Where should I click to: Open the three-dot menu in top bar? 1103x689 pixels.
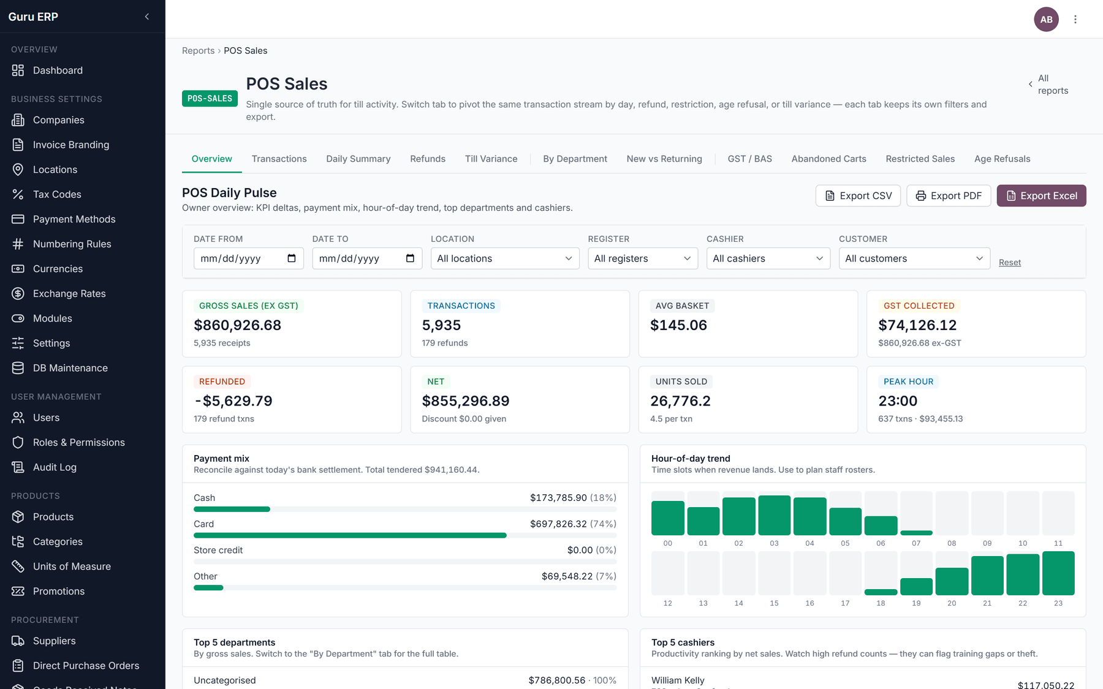click(1075, 20)
